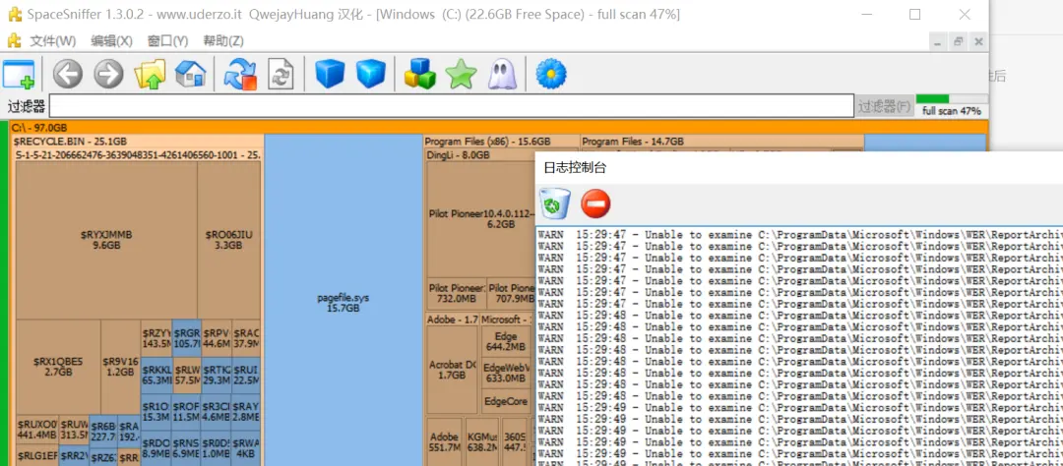The width and height of the screenshot is (1063, 466).
Task: Restore the inner scan child window
Action: (958, 42)
